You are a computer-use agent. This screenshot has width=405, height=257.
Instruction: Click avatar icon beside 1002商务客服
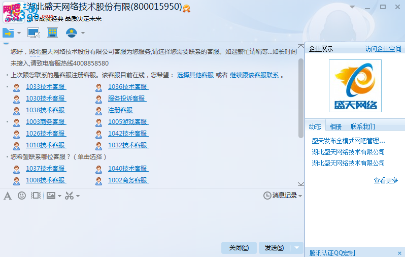98,181
